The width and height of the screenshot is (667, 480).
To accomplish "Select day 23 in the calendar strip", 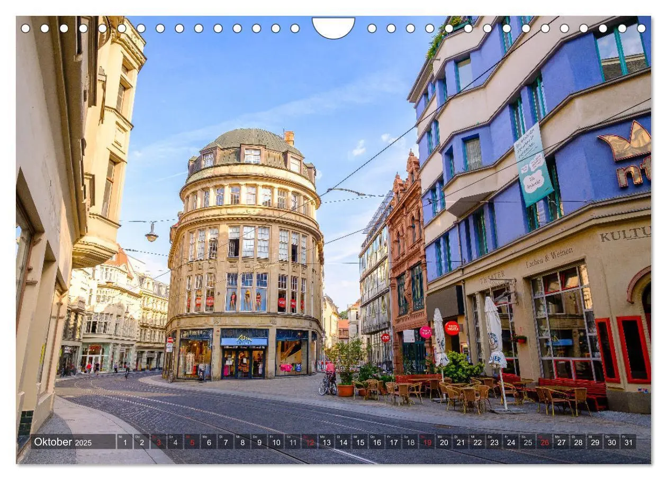I will [493, 442].
